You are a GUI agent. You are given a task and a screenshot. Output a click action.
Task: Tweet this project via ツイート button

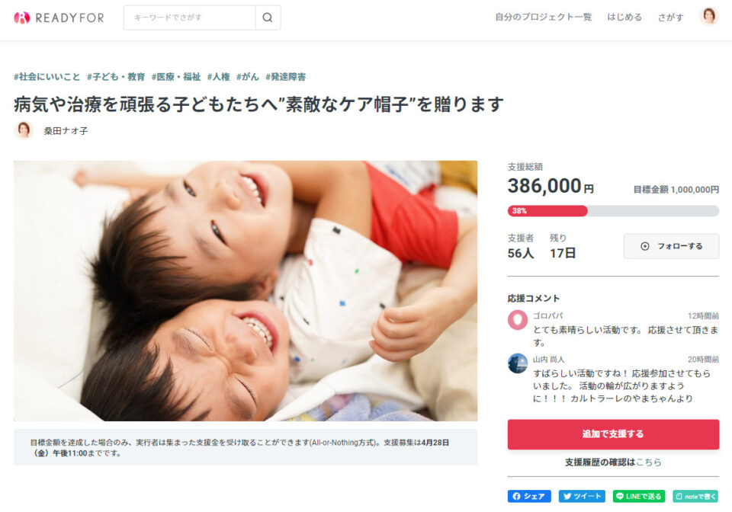point(582,496)
